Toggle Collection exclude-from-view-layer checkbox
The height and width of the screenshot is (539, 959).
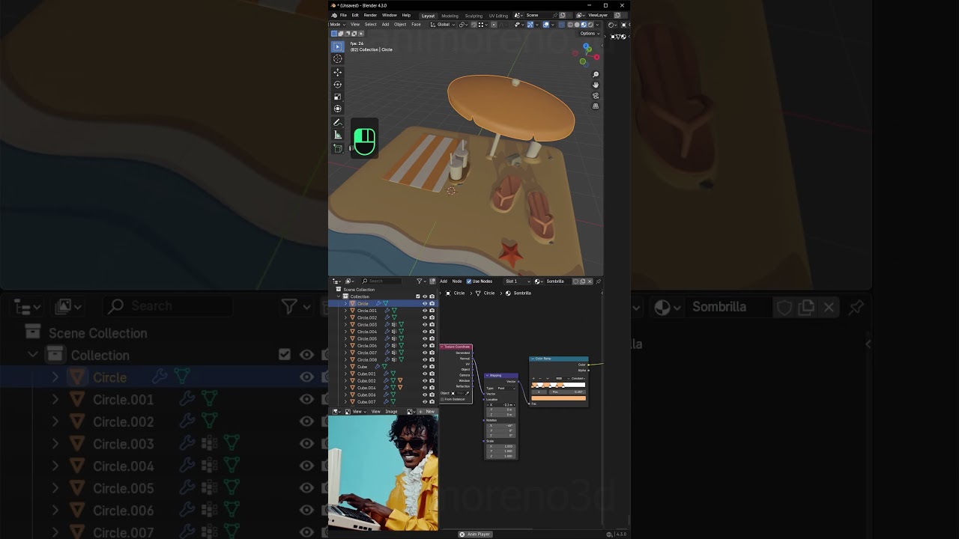click(417, 296)
